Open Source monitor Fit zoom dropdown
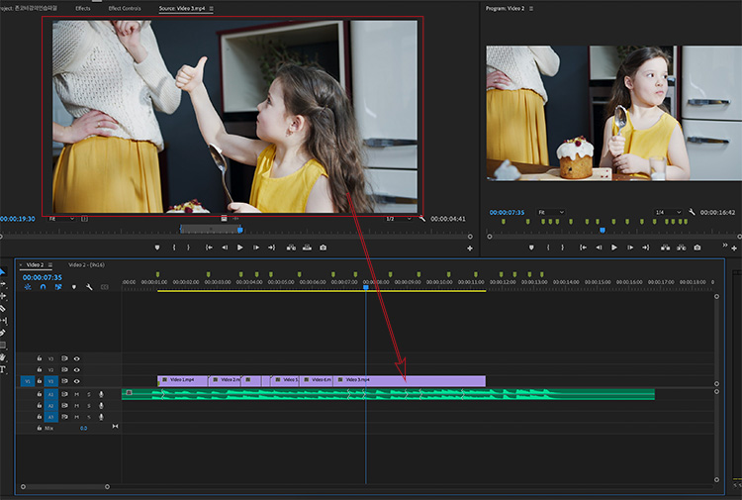The height and width of the screenshot is (500, 742). click(x=61, y=219)
